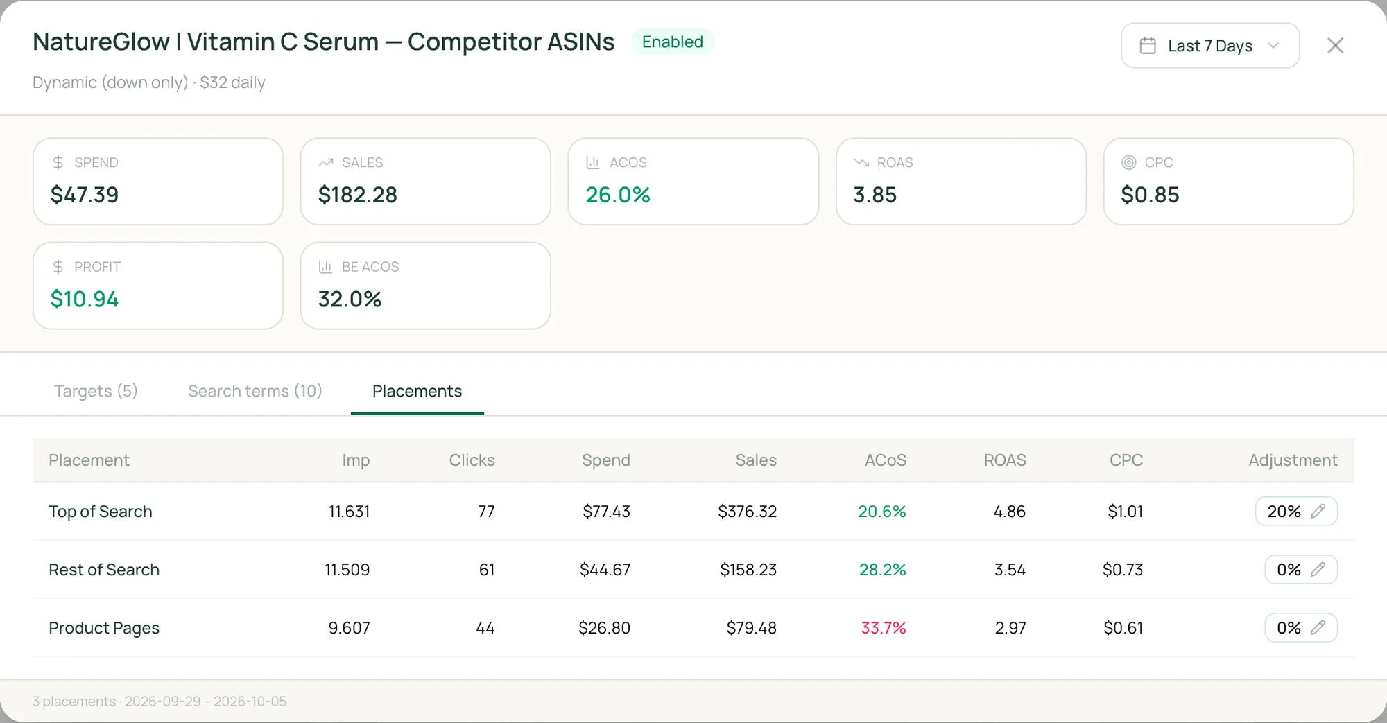Click the 20% adjustment value for Top of Search
This screenshot has height=723, width=1387.
(1284, 512)
